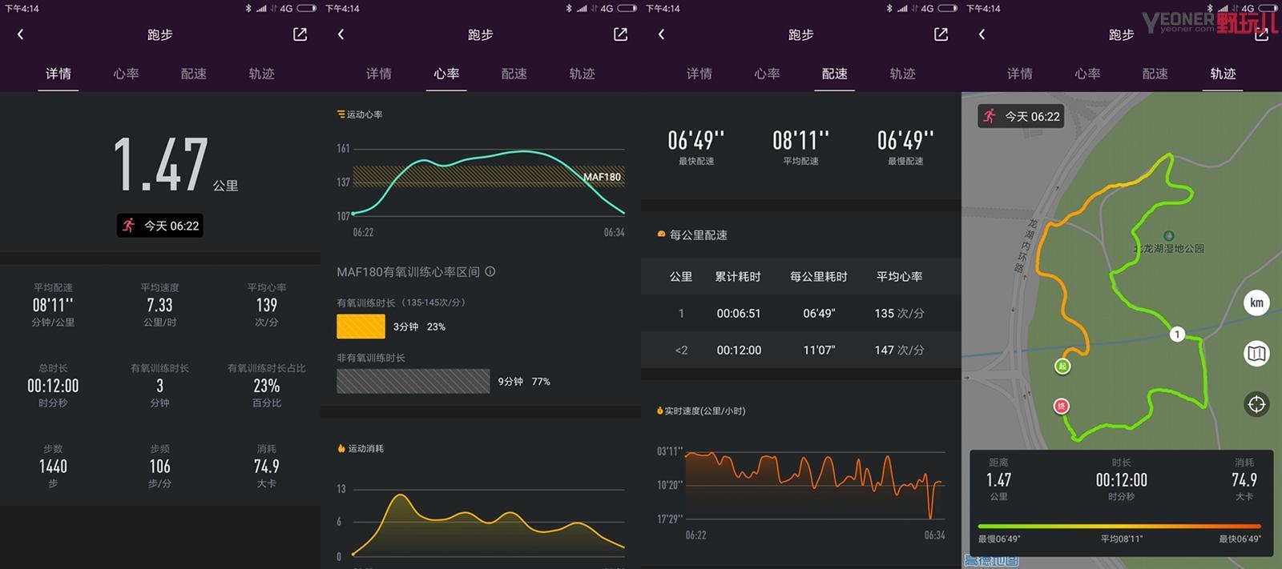Tap the 今天 06:22 label on the map

1021,116
